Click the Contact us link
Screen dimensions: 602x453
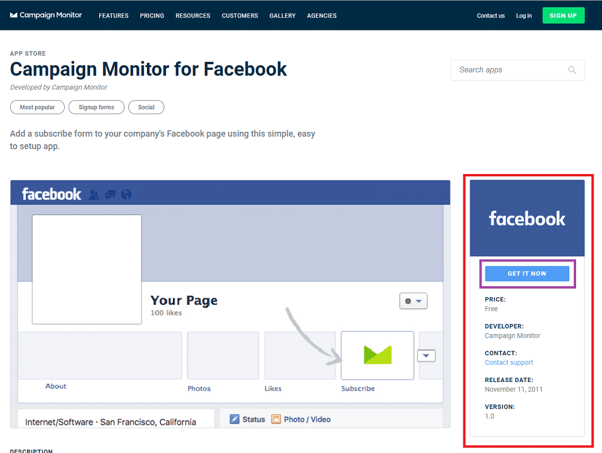pos(490,16)
